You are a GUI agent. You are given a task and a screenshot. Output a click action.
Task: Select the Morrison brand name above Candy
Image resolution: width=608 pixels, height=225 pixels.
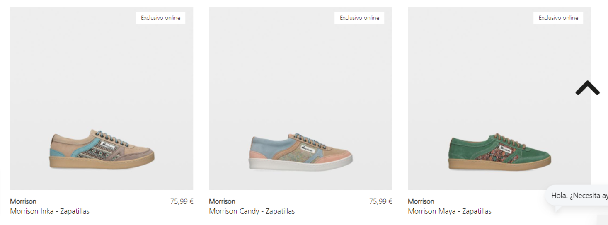tap(222, 201)
